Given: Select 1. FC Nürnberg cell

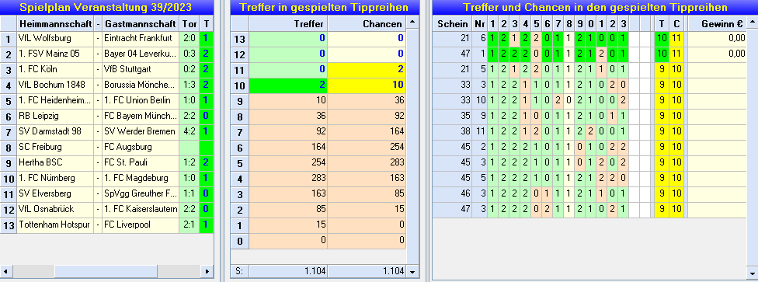Looking at the screenshot, I should [x=55, y=178].
